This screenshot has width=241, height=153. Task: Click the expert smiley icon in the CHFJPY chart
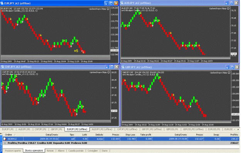point(109,72)
